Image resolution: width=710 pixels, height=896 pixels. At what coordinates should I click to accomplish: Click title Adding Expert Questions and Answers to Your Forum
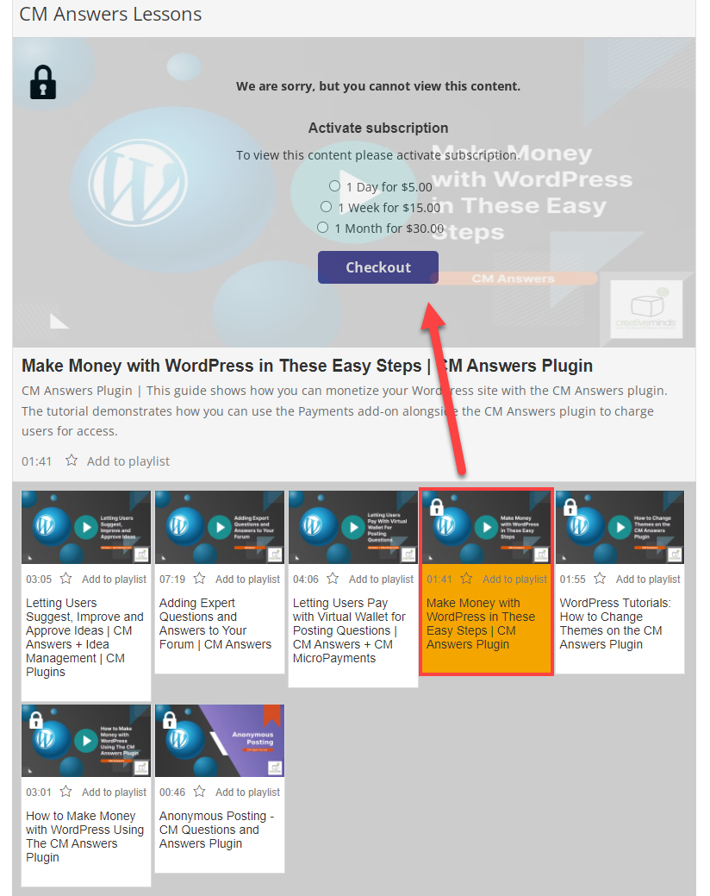[215, 623]
